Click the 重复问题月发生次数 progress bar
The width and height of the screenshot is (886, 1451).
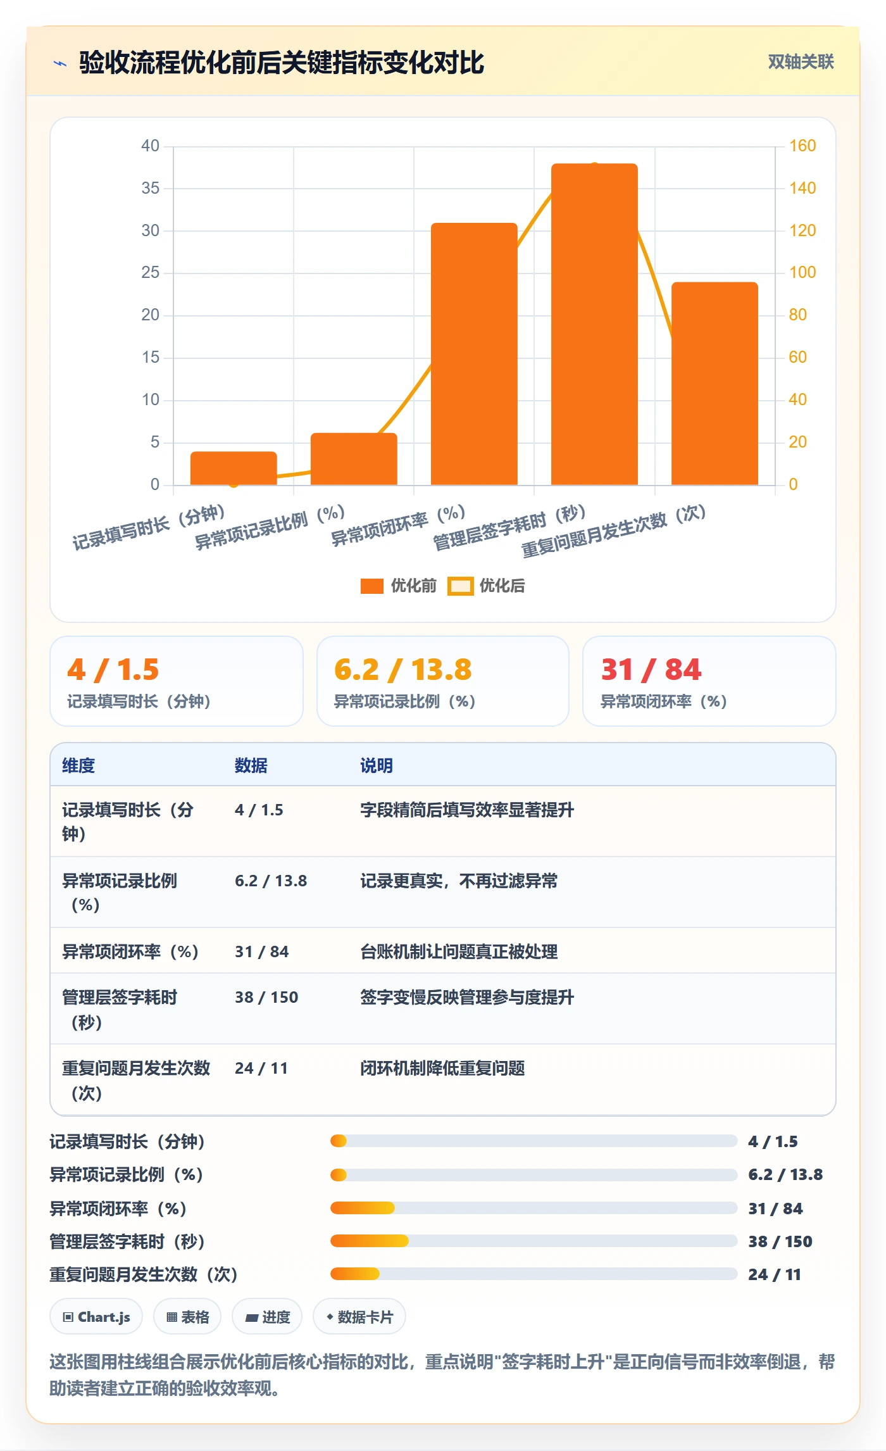(533, 1274)
